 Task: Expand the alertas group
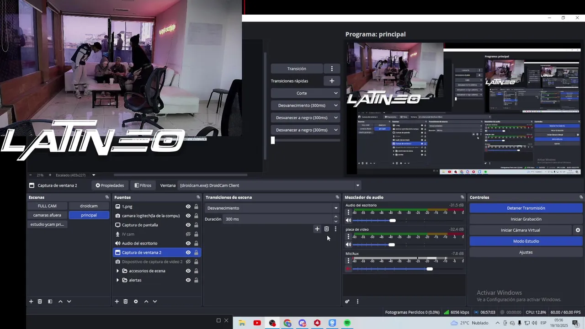point(117,280)
